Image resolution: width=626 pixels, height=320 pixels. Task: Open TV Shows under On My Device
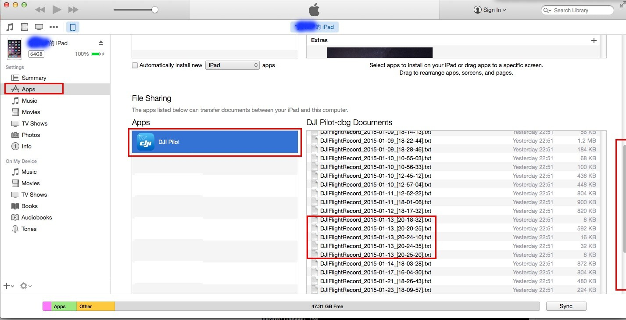pos(34,194)
